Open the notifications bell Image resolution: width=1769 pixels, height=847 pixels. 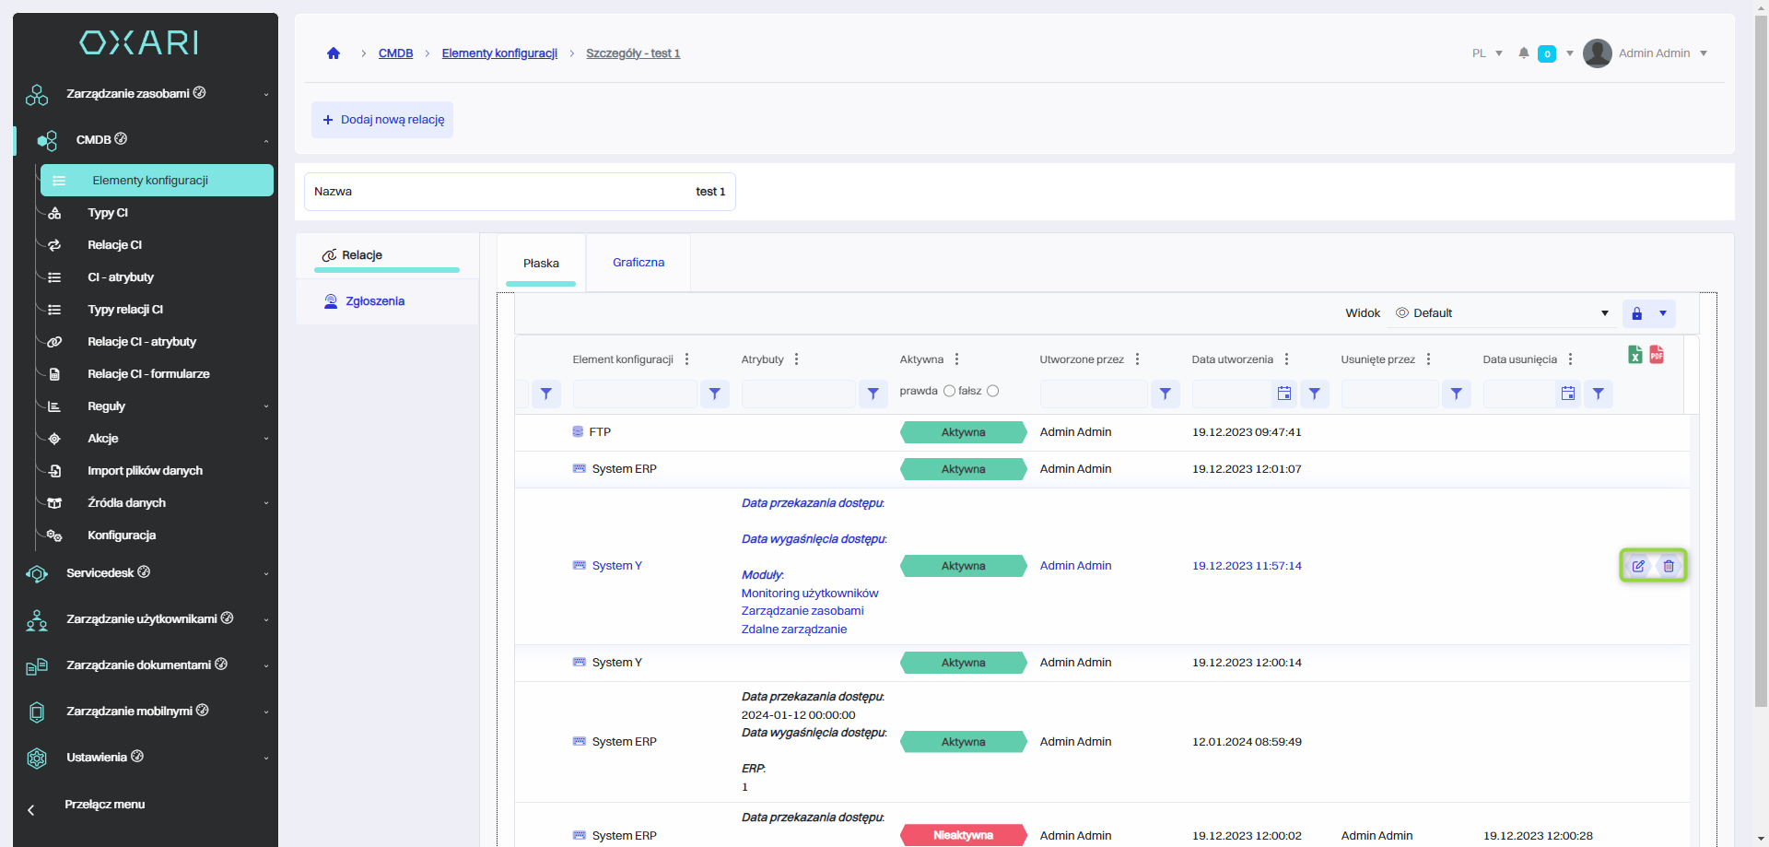pos(1524,53)
